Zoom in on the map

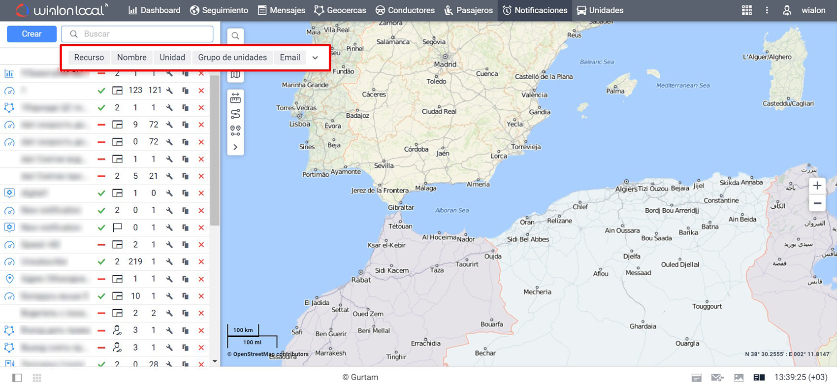817,186
